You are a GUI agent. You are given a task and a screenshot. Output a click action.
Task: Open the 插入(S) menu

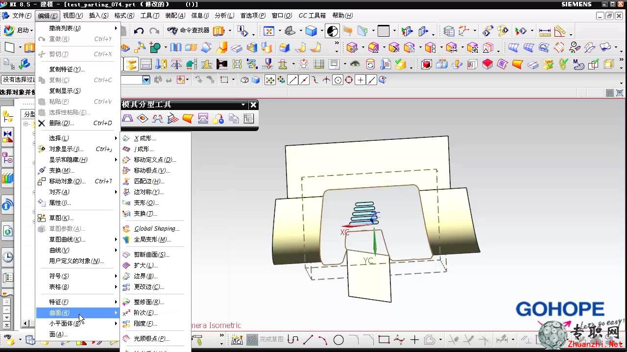click(x=98, y=16)
